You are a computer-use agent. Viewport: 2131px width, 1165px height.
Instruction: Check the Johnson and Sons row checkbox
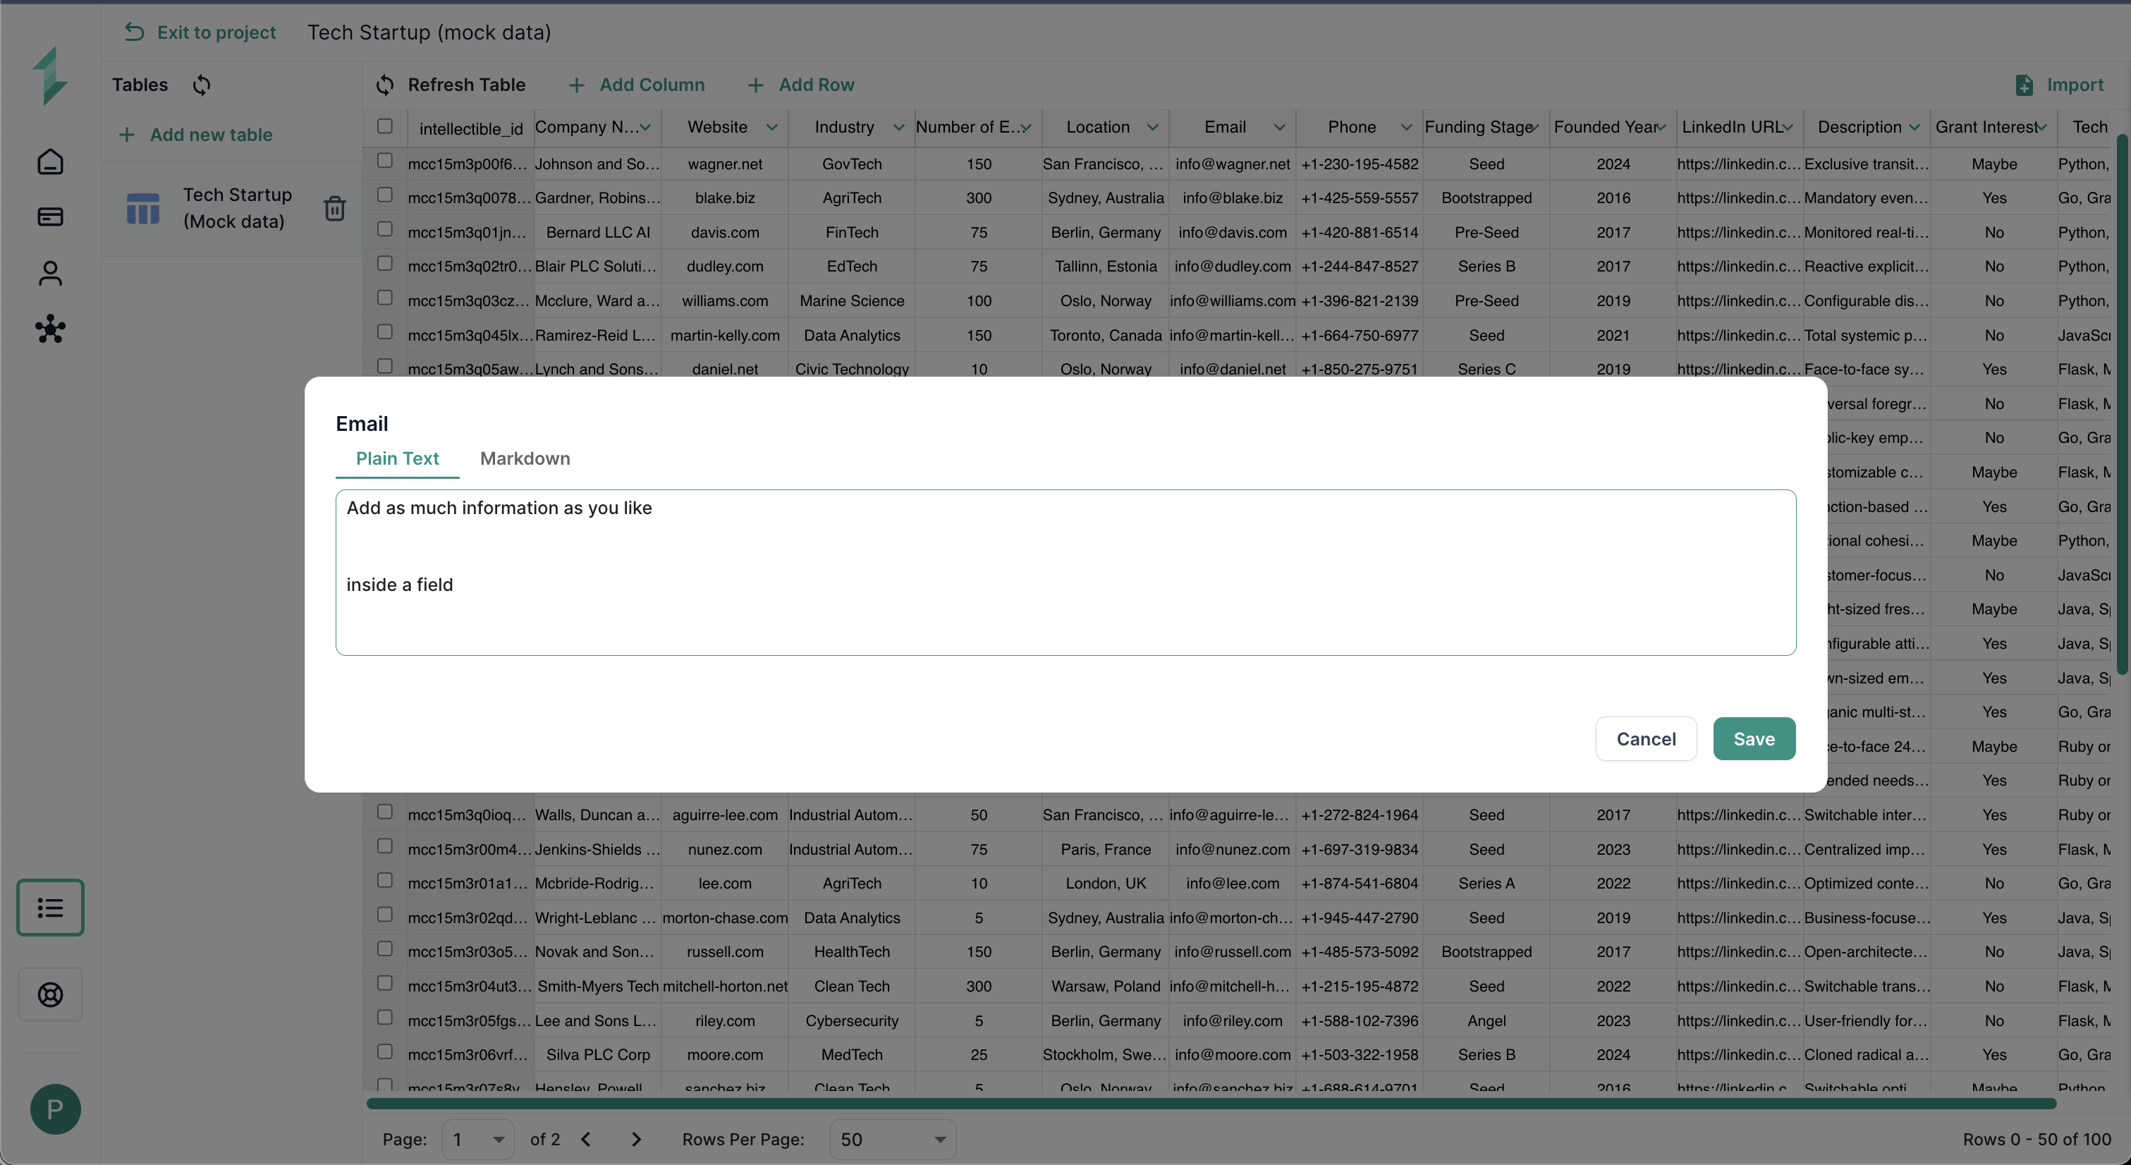385,161
